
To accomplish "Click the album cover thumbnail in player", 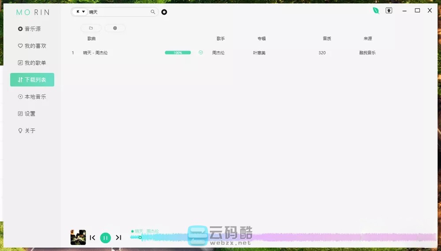I will click(x=78, y=237).
